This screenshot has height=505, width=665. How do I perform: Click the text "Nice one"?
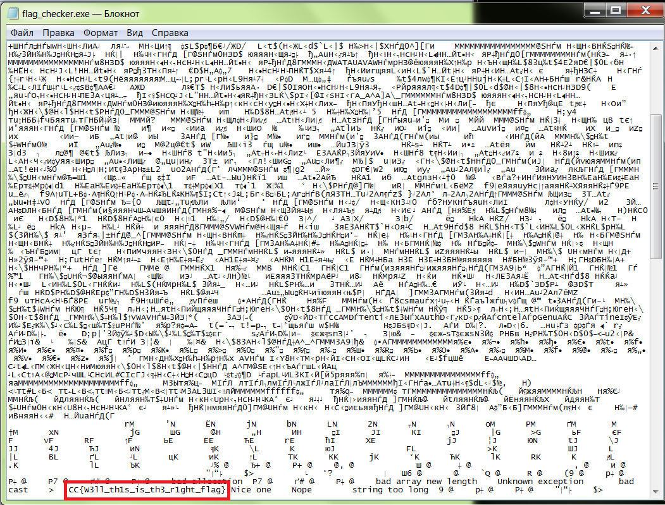pyautogui.click(x=251, y=490)
